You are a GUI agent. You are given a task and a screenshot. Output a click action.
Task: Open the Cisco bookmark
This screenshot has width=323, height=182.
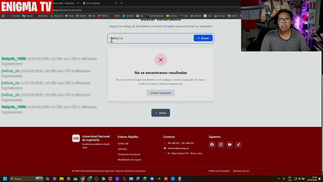point(208,16)
